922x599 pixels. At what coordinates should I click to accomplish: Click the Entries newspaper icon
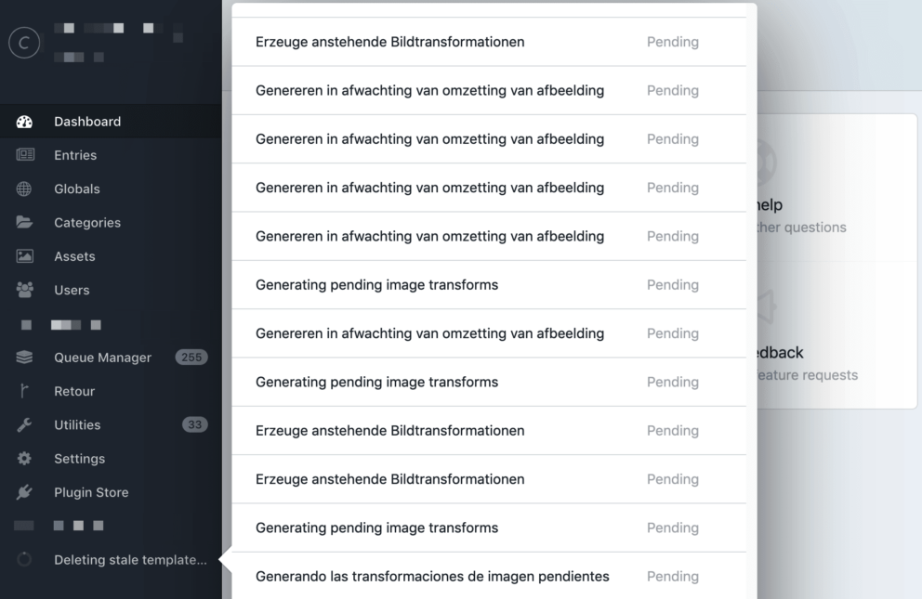pos(25,155)
